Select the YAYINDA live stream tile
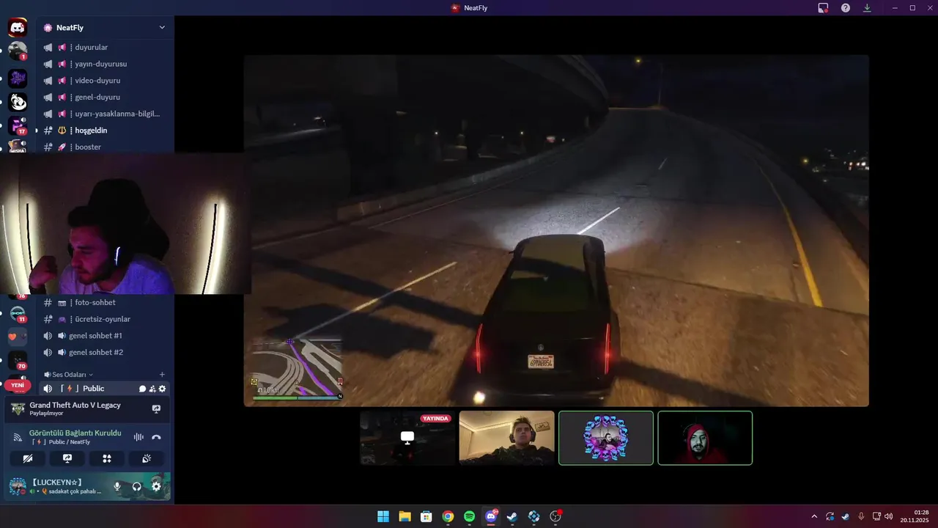 [x=407, y=438]
